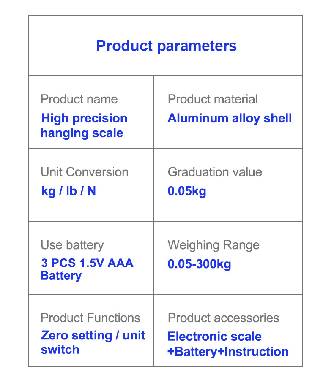Click the 3 PCS 1.5V AAA Battery text
The height and width of the screenshot is (391, 334).
point(87,269)
